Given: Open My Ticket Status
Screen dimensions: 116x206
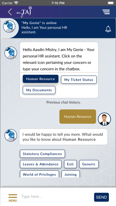Looking at the screenshot, I should pyautogui.click(x=79, y=80).
